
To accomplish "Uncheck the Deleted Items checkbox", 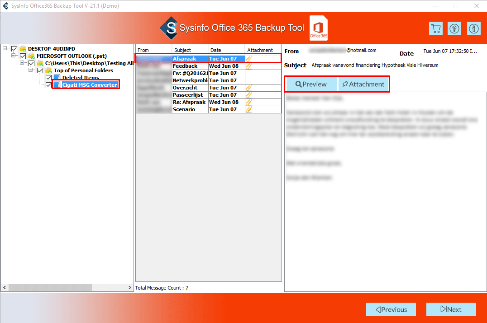I will click(49, 78).
